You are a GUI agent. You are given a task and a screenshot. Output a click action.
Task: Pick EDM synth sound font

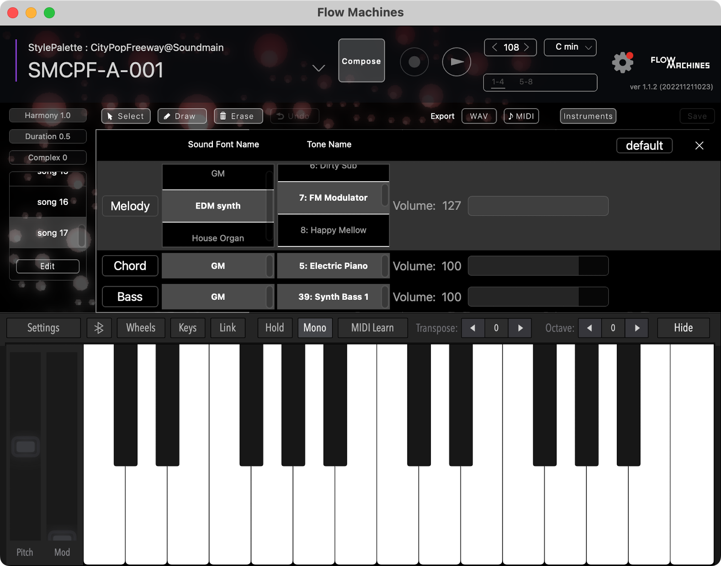pyautogui.click(x=218, y=206)
